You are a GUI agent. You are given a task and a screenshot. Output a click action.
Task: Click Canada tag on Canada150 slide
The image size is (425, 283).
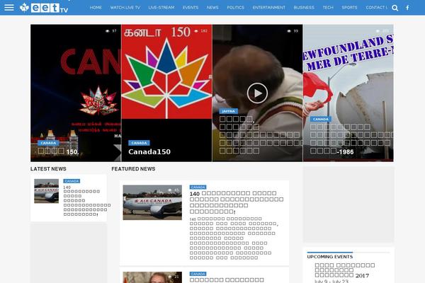click(139, 143)
